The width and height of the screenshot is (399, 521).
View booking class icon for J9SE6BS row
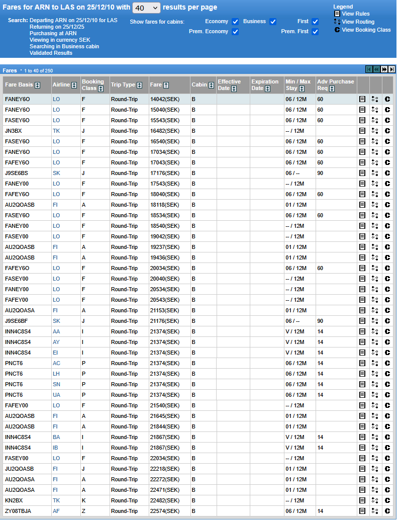[387, 173]
